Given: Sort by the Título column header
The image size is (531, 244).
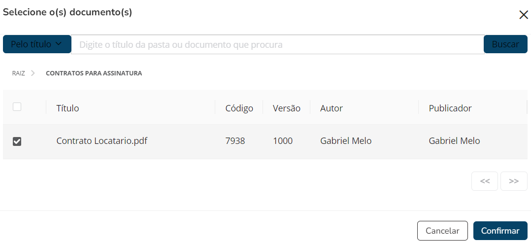Looking at the screenshot, I should coord(68,108).
